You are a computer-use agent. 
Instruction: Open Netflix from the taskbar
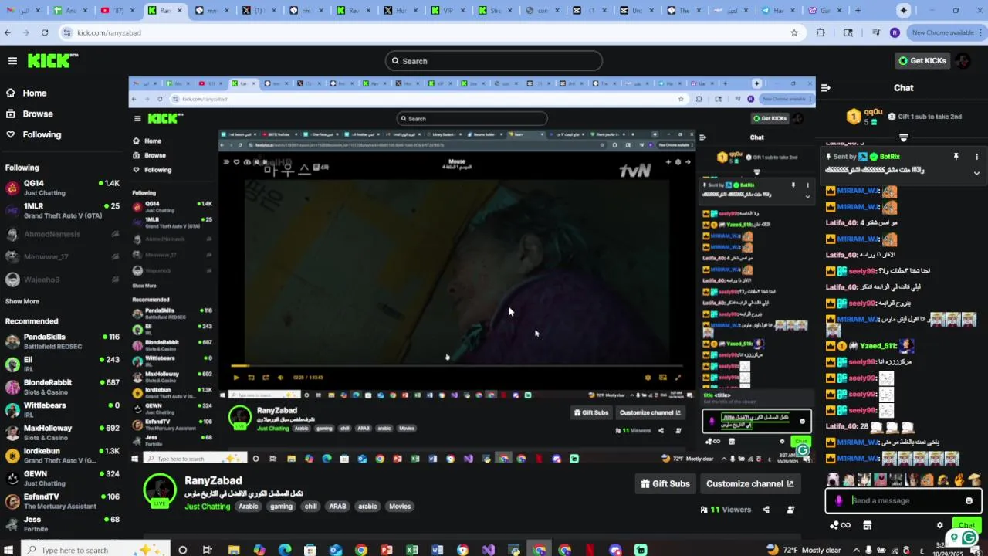[x=590, y=550]
